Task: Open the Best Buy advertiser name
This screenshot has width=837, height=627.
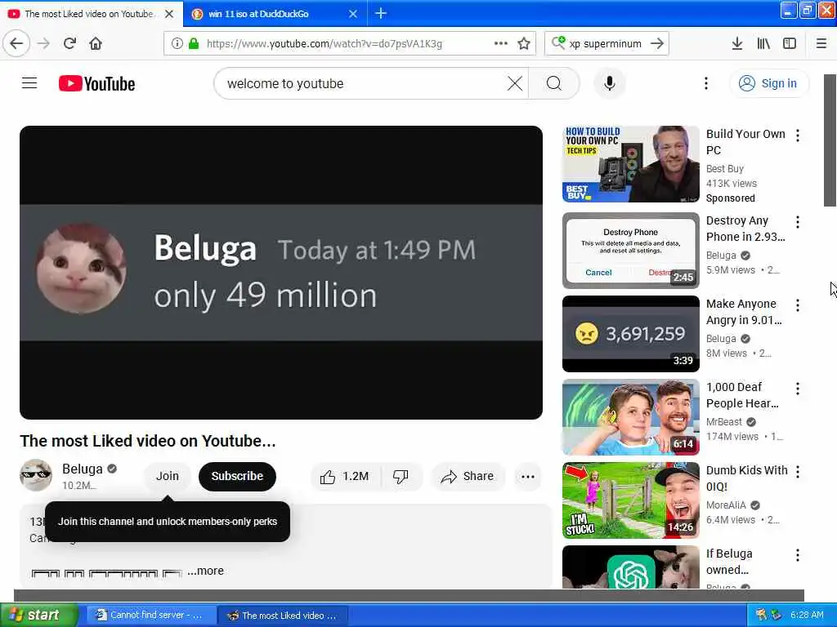Action: click(724, 168)
